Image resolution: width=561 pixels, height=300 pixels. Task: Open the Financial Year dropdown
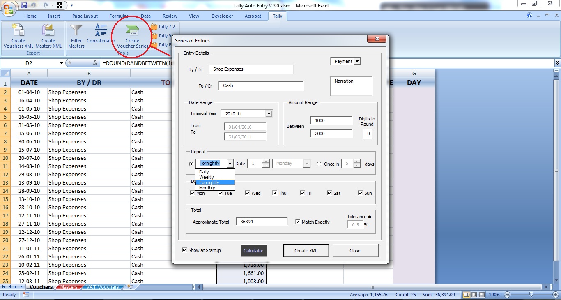pyautogui.click(x=269, y=114)
